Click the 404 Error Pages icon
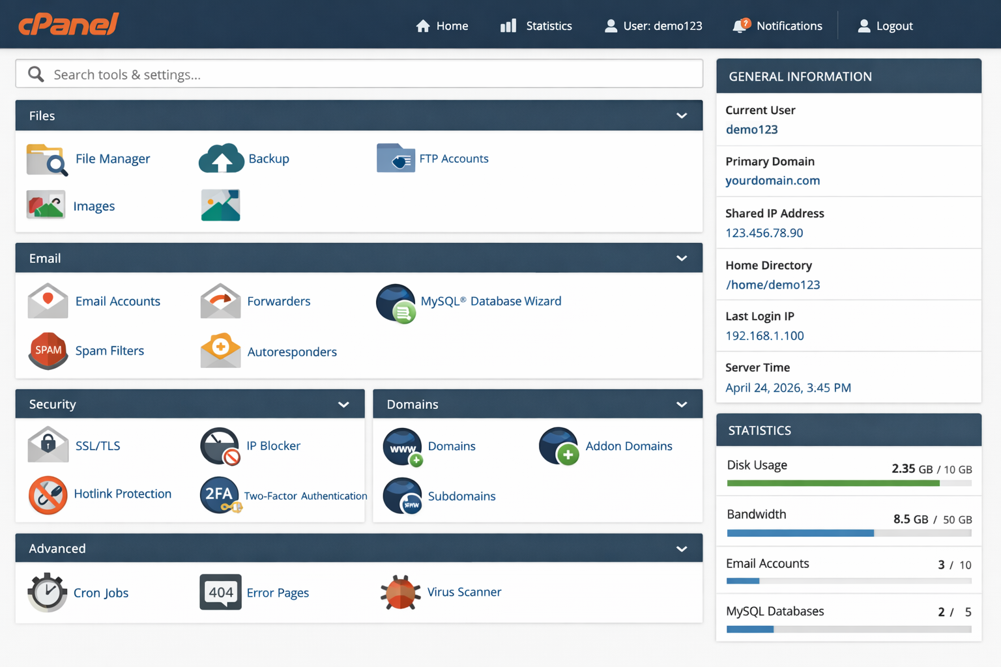 click(220, 592)
